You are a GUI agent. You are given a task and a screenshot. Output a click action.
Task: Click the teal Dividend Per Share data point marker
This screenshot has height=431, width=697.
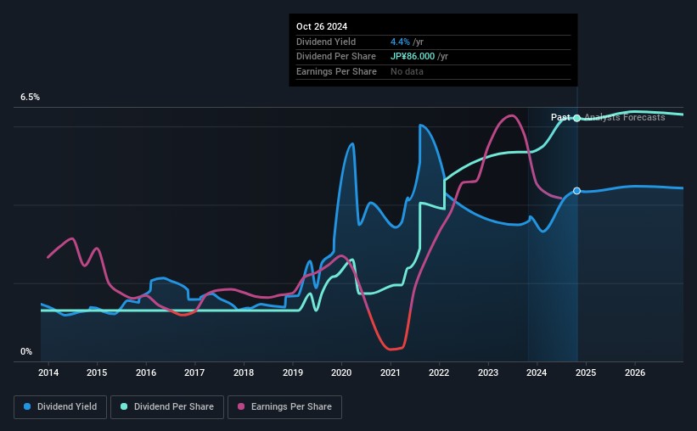pyautogui.click(x=576, y=118)
